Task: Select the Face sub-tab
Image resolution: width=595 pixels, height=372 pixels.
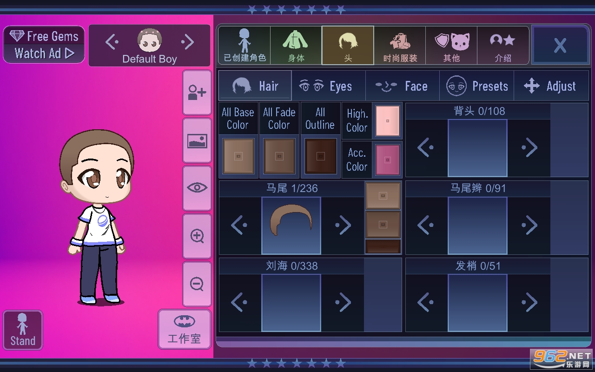Action: (403, 86)
